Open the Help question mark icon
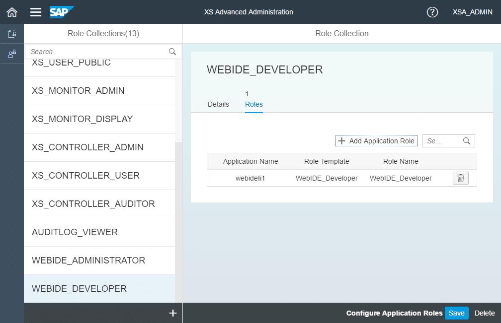The height and width of the screenshot is (323, 501). (432, 12)
